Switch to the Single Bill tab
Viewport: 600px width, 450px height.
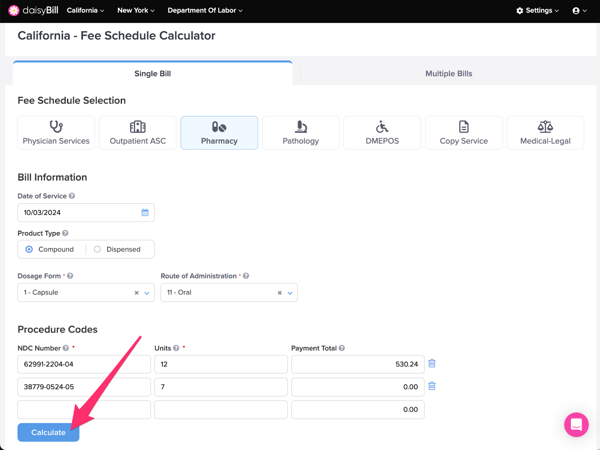click(x=153, y=73)
